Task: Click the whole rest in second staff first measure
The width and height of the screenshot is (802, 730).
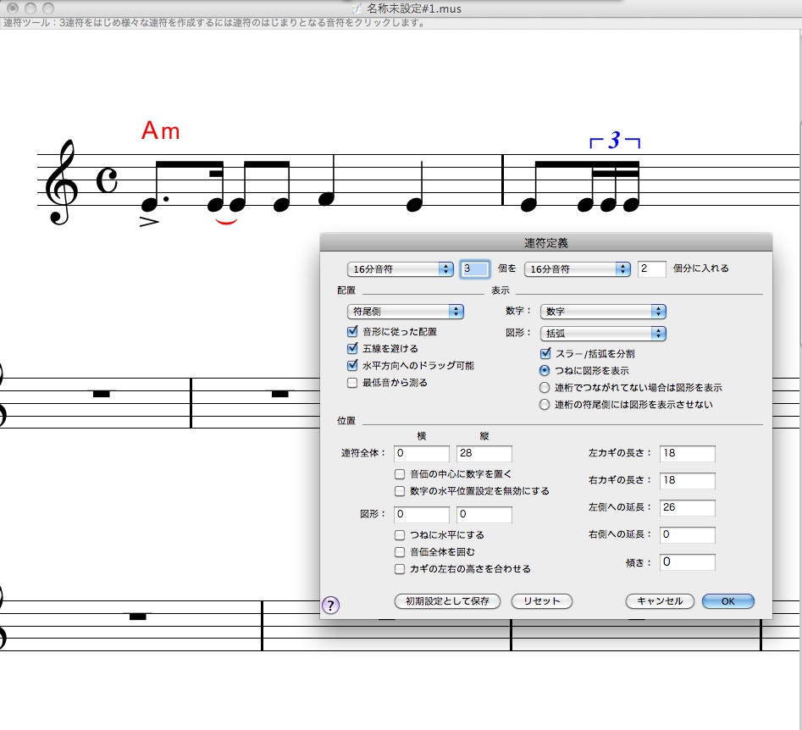Action: [x=102, y=394]
